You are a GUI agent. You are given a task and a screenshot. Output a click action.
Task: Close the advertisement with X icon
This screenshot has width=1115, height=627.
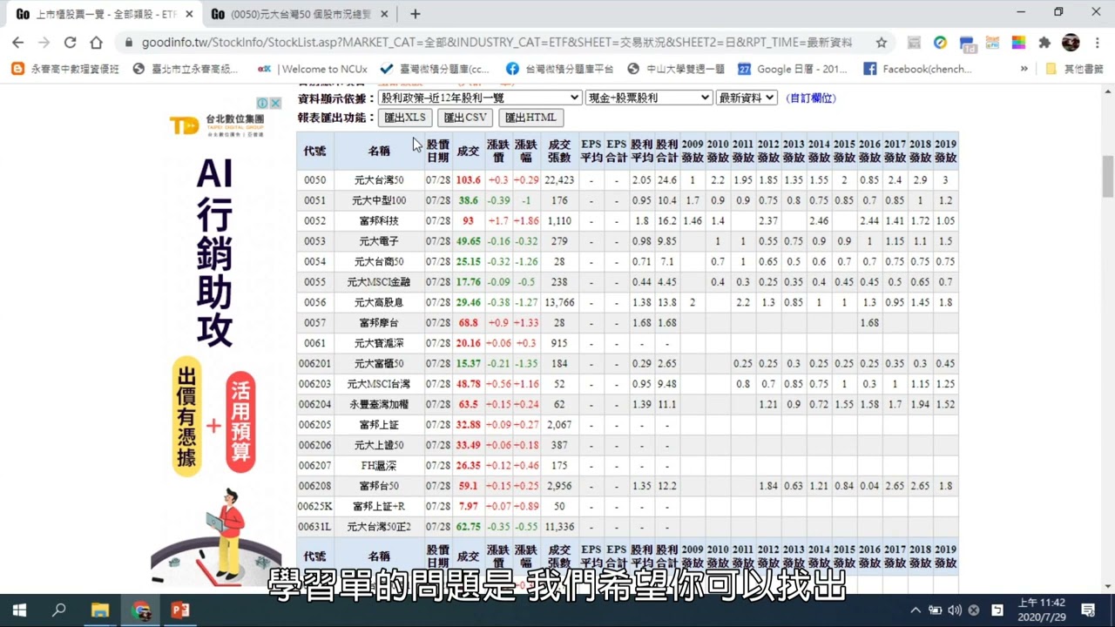[x=275, y=103]
